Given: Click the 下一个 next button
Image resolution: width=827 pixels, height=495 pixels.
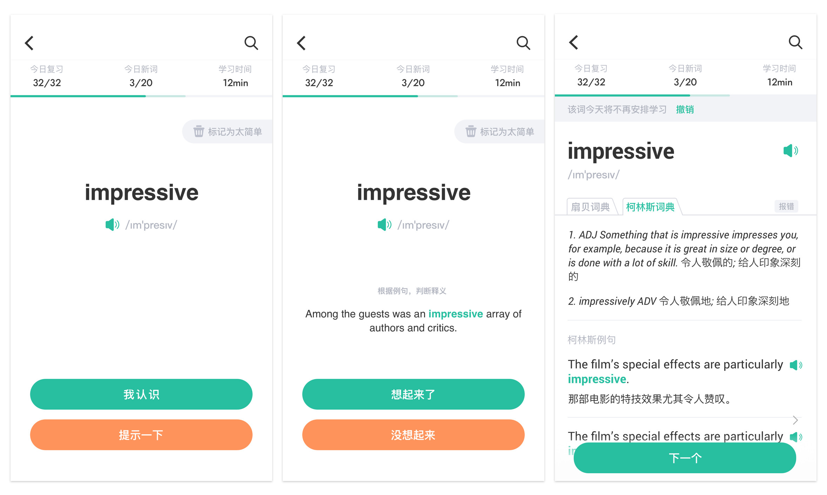Looking at the screenshot, I should pyautogui.click(x=685, y=458).
